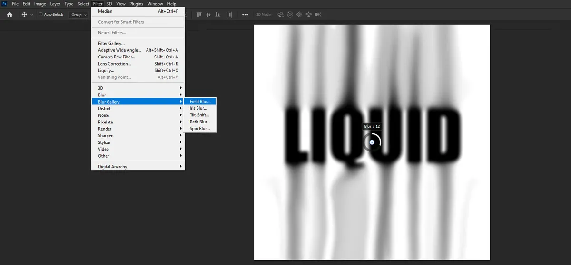Click the Align vertical centers icon
571x265 pixels.
pos(208,15)
